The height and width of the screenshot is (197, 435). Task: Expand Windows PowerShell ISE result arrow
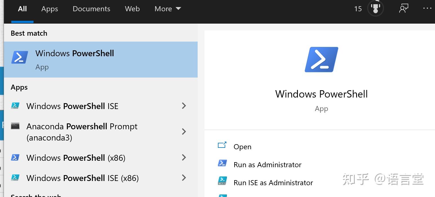[184, 106]
